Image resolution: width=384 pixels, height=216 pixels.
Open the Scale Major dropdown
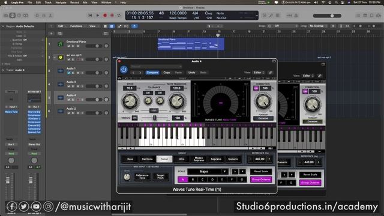208,172
